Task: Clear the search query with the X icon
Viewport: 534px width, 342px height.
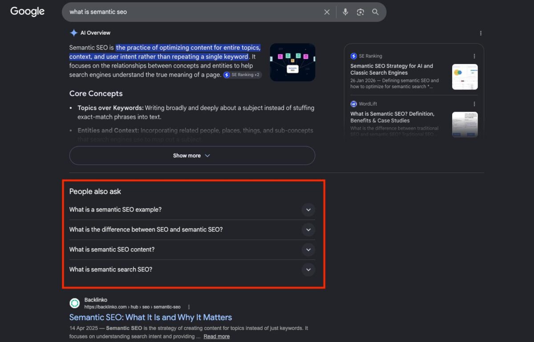Action: 327,12
